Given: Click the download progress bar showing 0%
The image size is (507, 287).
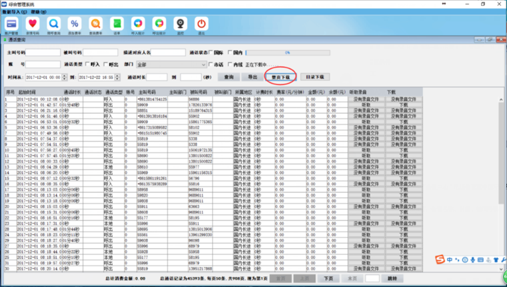Looking at the screenshot, I should pos(288,53).
